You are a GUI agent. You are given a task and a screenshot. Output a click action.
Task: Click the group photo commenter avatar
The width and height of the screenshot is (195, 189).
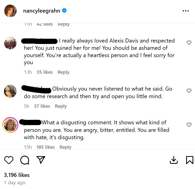(10, 43)
